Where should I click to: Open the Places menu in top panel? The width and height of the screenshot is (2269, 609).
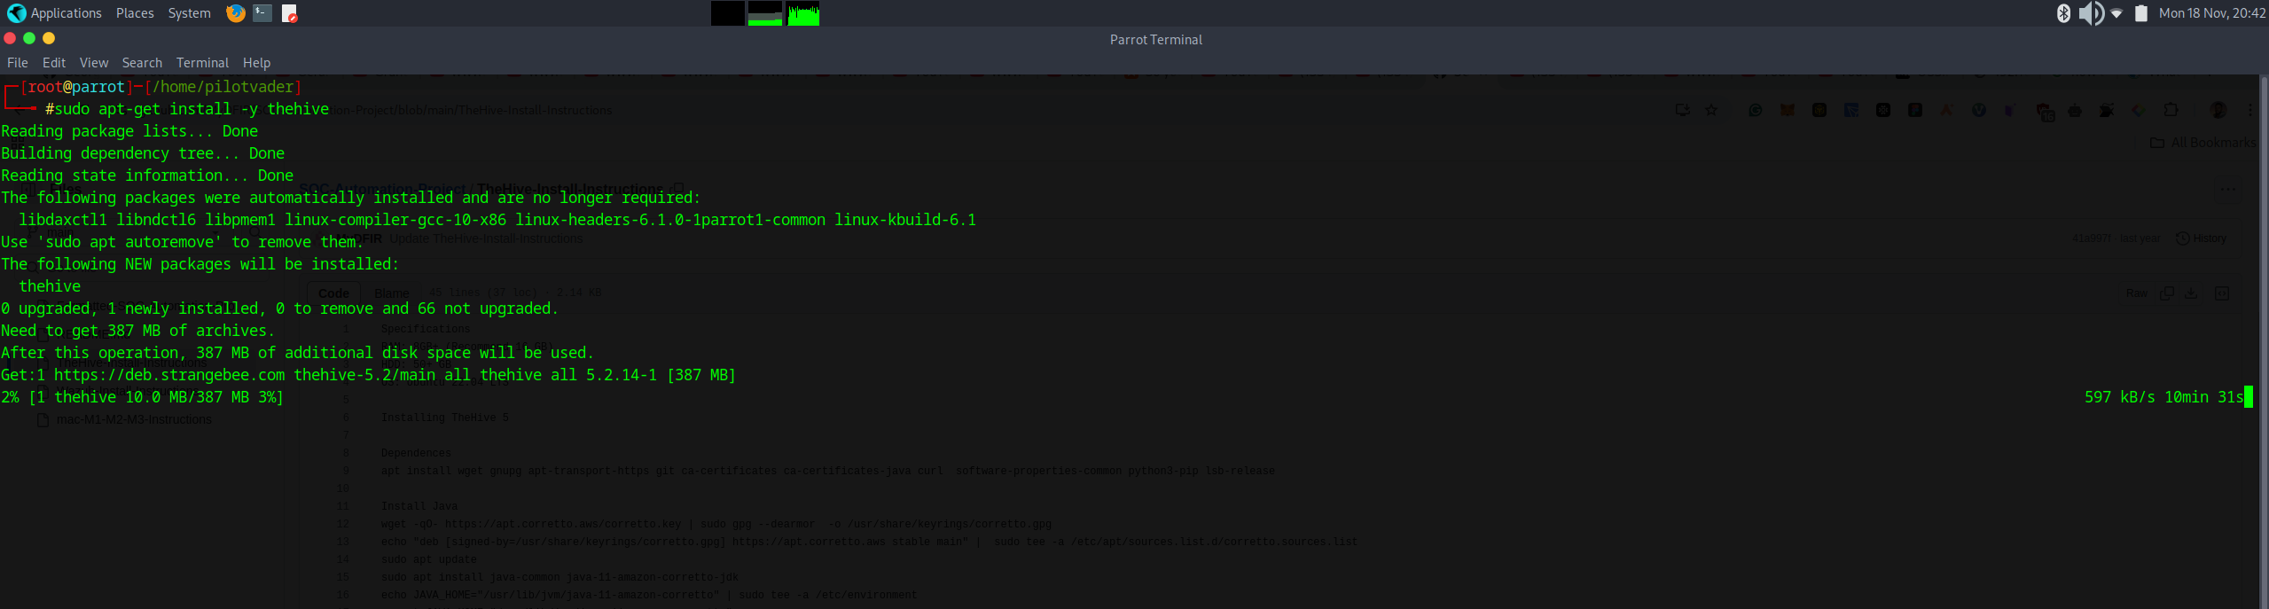(135, 13)
